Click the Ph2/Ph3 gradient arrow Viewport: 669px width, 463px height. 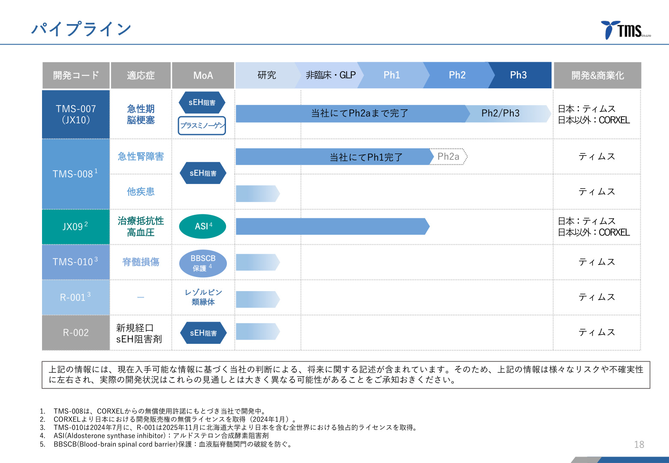508,114
